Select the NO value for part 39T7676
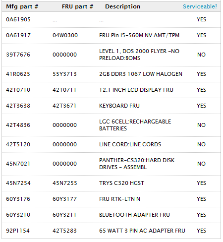 pos(201,55)
